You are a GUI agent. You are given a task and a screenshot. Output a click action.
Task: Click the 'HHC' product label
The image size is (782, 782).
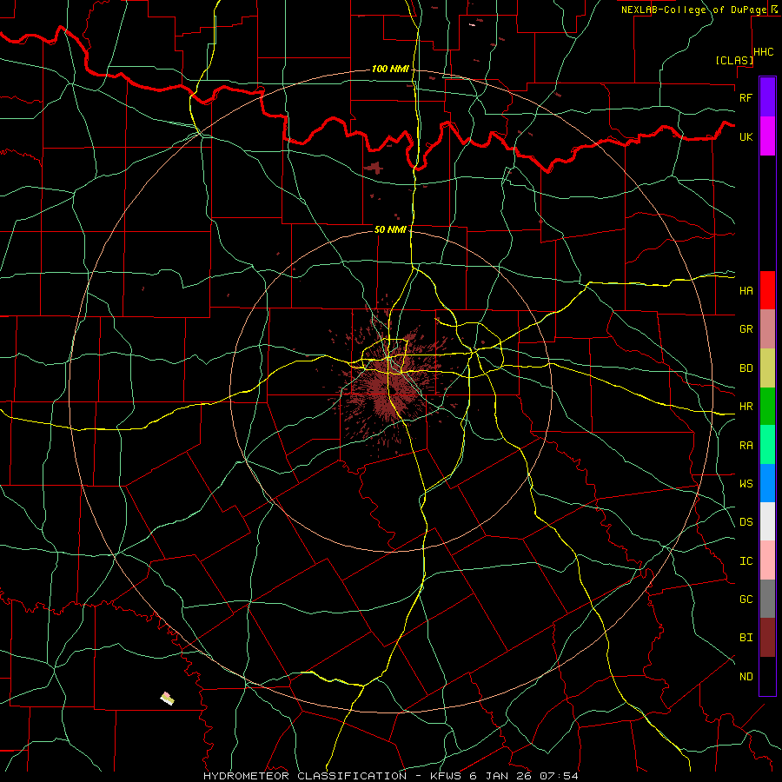tap(764, 52)
